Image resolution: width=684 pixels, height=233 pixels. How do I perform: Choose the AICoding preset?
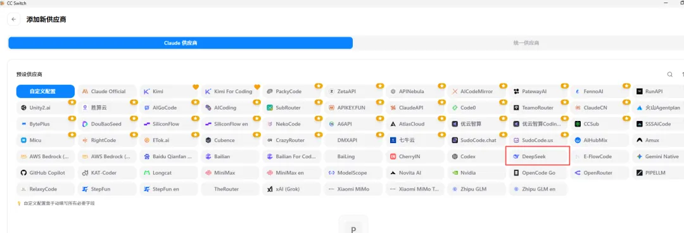coord(231,108)
